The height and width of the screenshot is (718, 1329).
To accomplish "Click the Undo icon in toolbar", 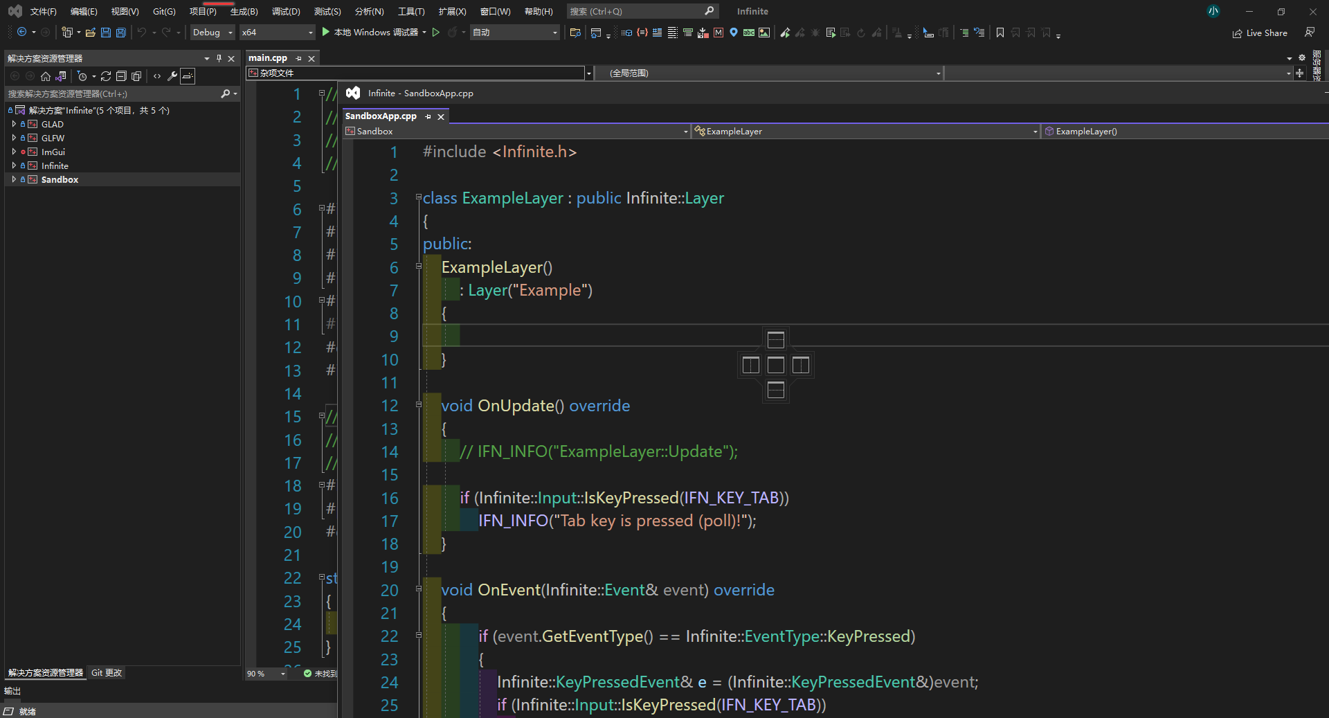I will click(142, 33).
